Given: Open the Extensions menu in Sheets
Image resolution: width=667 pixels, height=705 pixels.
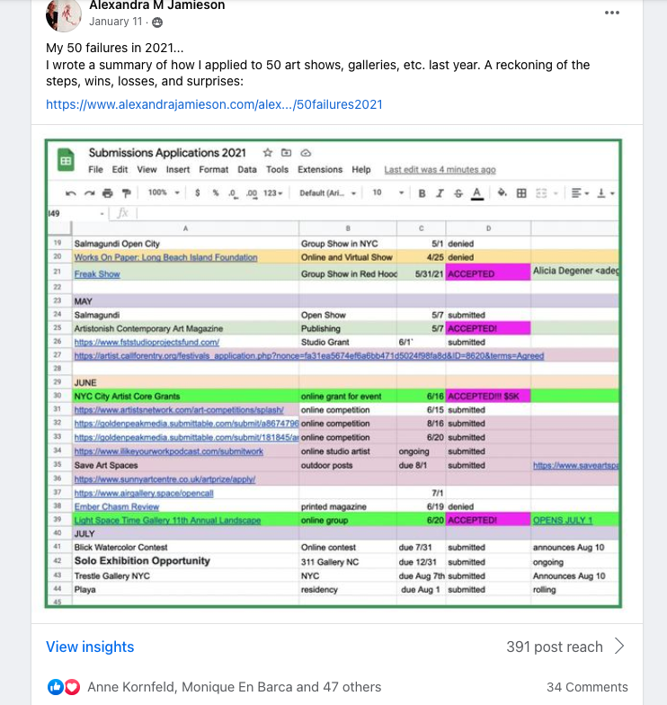Looking at the screenshot, I should (x=320, y=169).
